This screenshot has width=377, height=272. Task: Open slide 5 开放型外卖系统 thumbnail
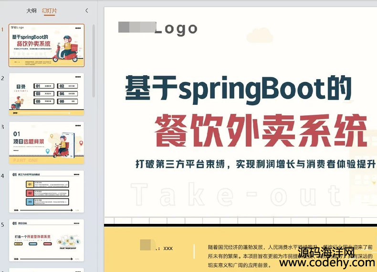click(46, 240)
